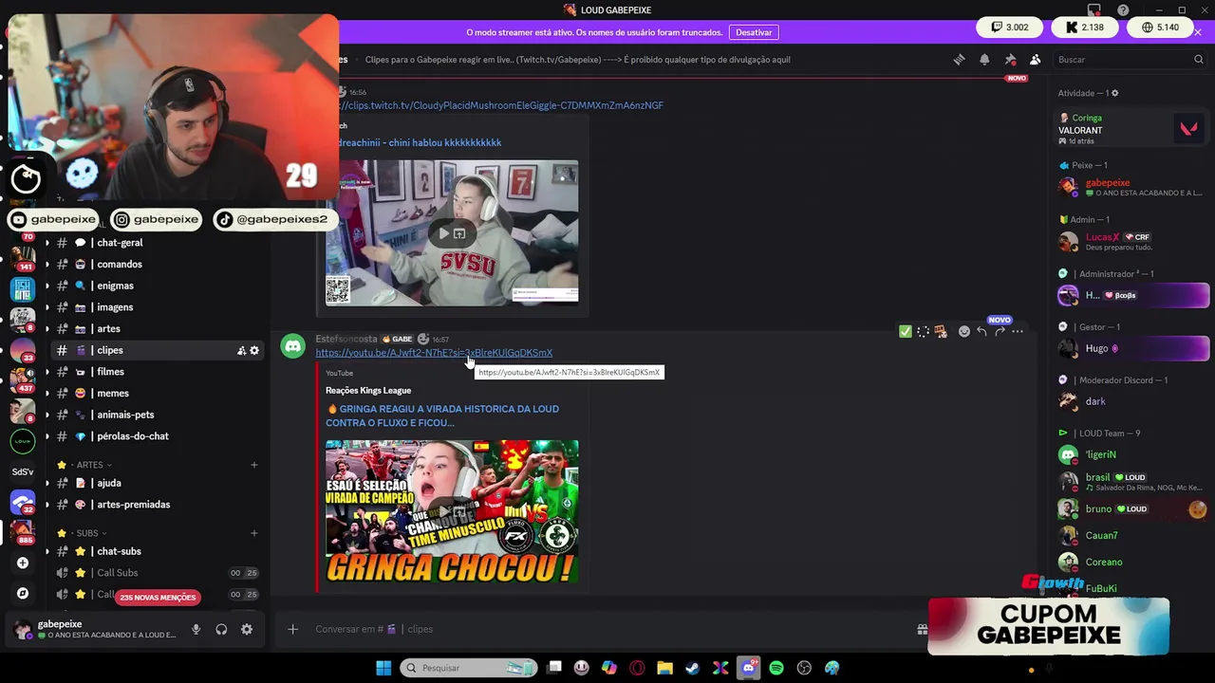Open edit channel gear on clipes
The height and width of the screenshot is (683, 1215).
[254, 350]
